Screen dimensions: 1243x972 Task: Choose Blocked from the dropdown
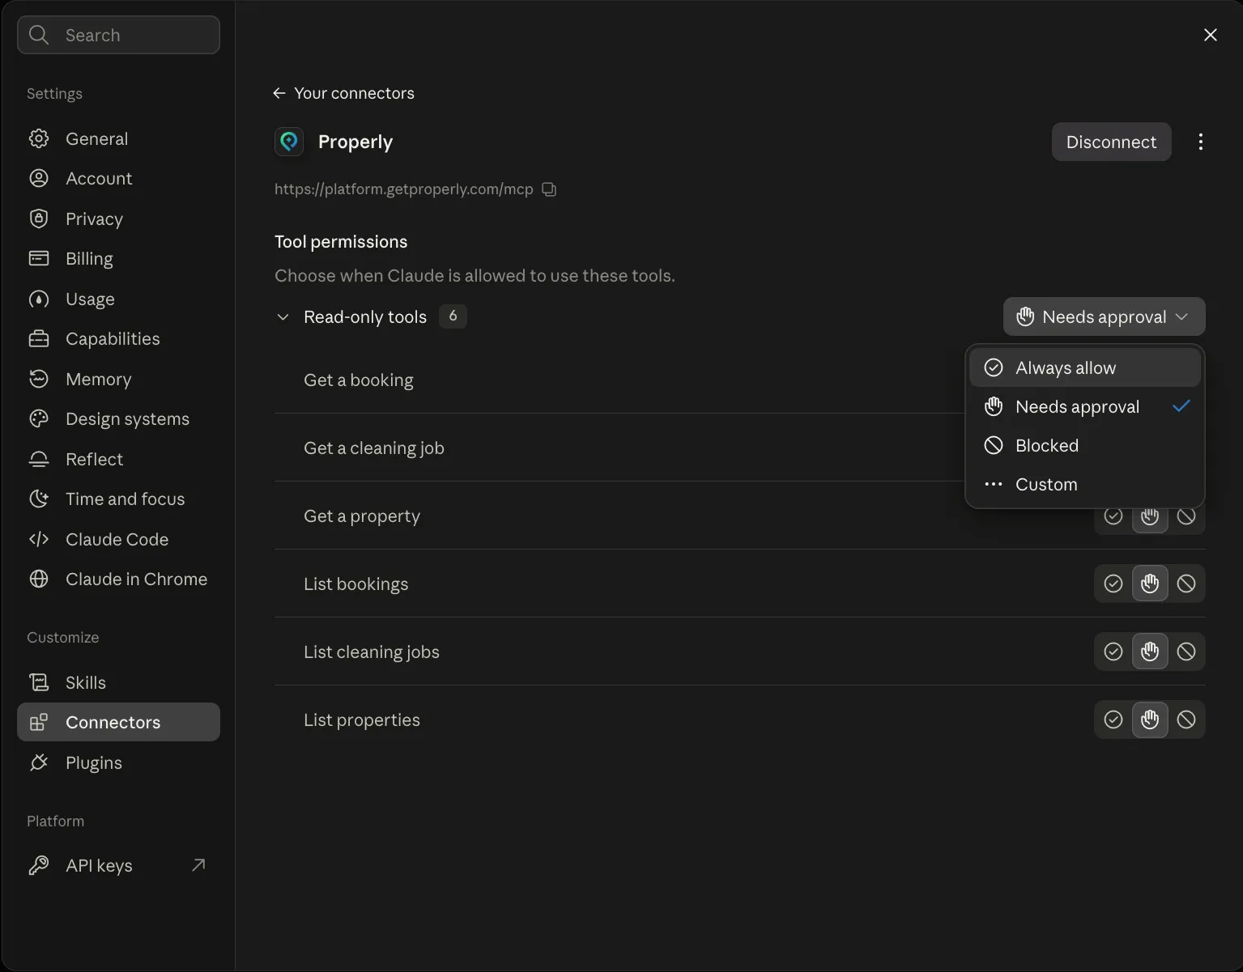(x=1084, y=445)
